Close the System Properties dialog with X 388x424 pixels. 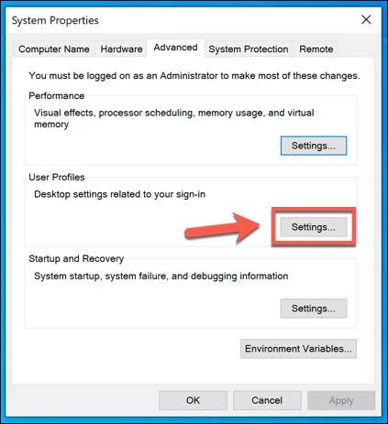(366, 20)
